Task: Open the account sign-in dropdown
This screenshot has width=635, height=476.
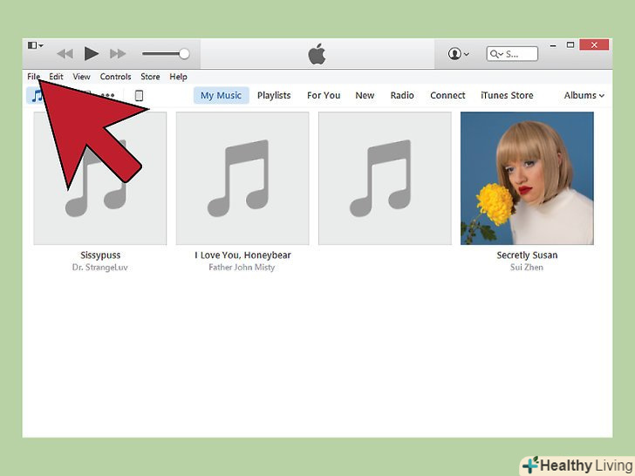Action: tap(459, 53)
